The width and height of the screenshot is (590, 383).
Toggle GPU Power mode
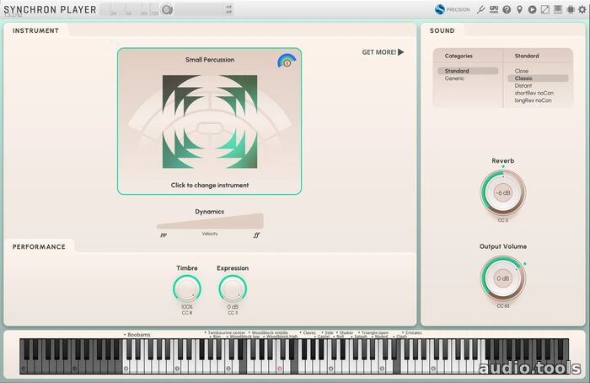click(494, 9)
